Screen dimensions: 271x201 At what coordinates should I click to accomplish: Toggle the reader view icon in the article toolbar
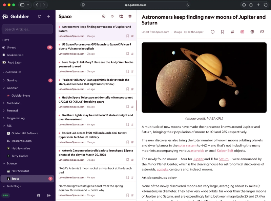(x=242, y=32)
